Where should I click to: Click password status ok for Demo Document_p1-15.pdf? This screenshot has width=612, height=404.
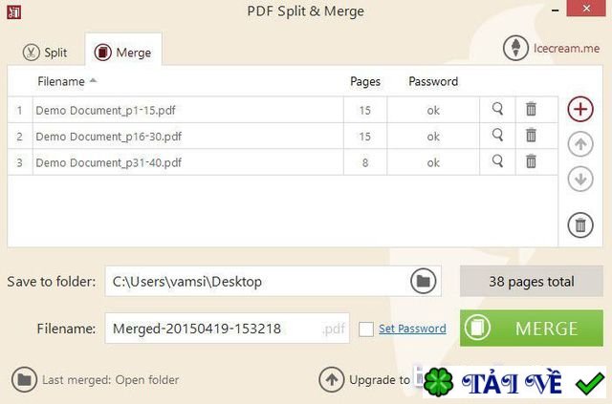[433, 111]
